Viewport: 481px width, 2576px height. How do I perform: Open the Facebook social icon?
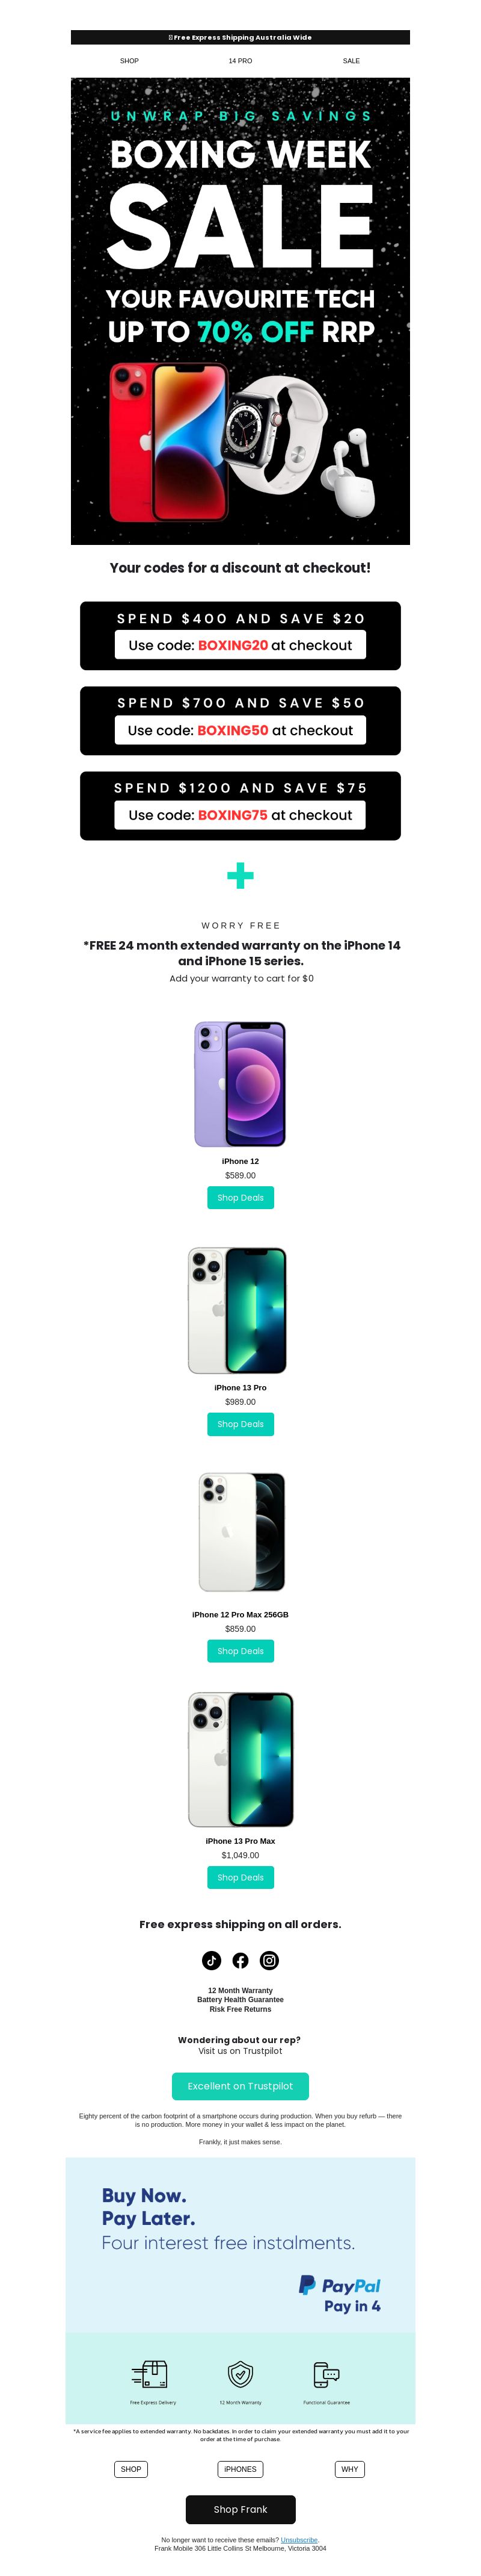click(x=240, y=1960)
